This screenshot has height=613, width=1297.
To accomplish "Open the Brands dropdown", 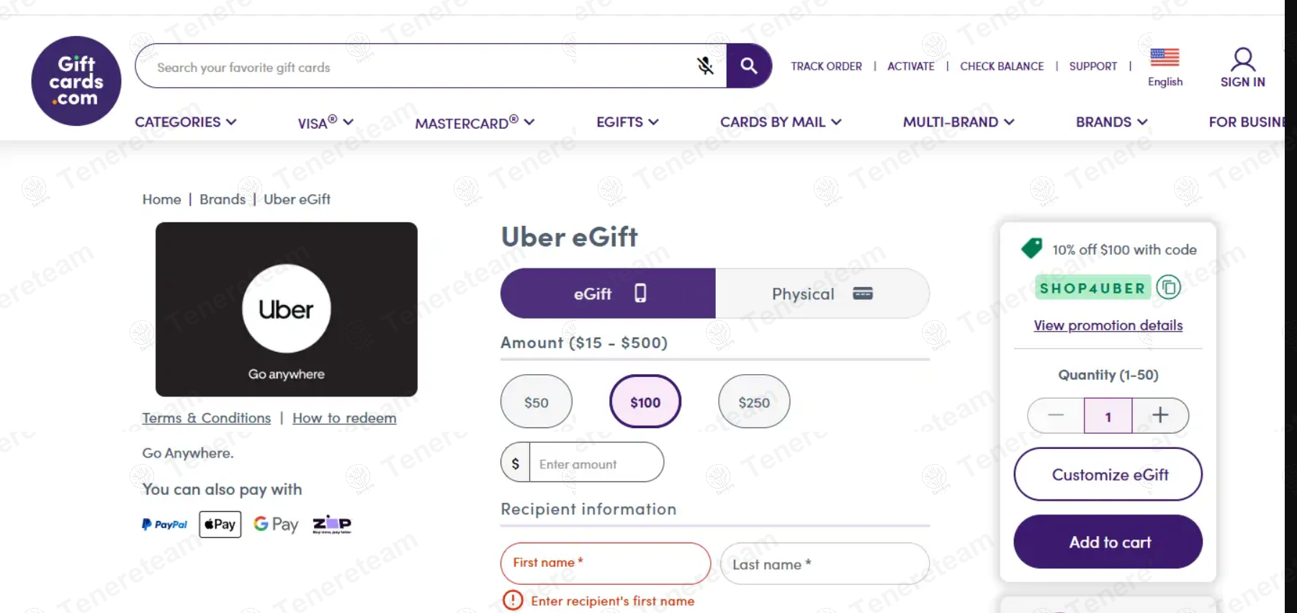I will click(1110, 122).
